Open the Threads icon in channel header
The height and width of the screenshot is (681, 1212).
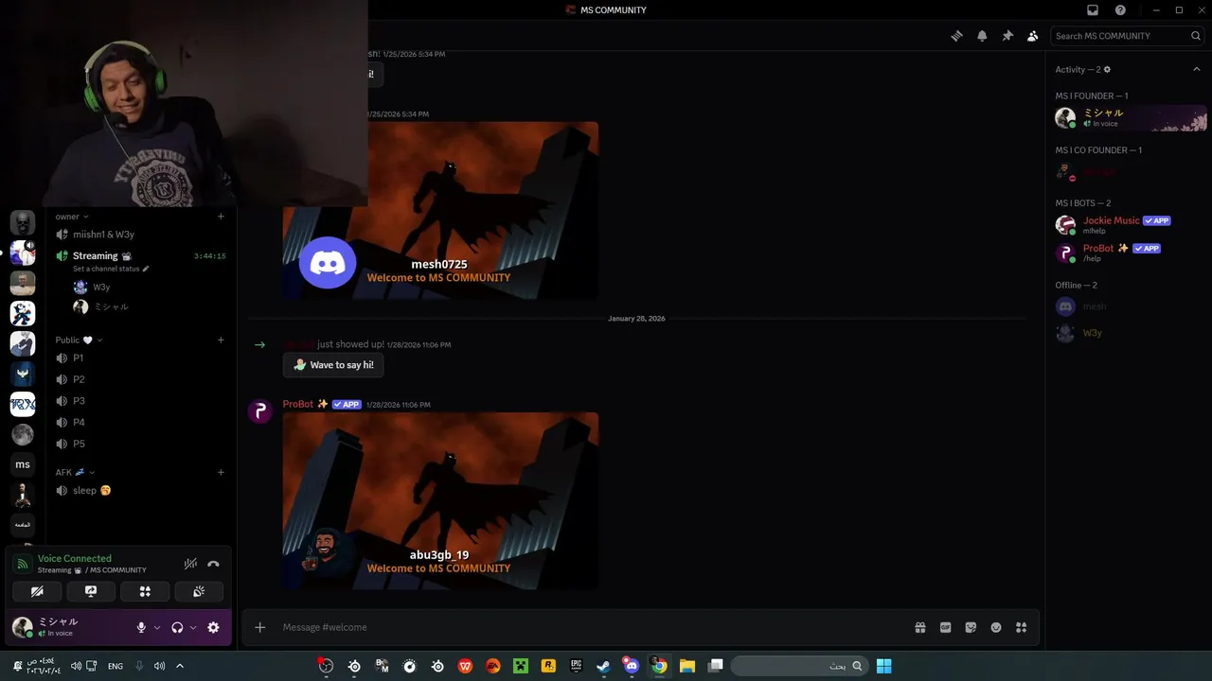click(956, 36)
